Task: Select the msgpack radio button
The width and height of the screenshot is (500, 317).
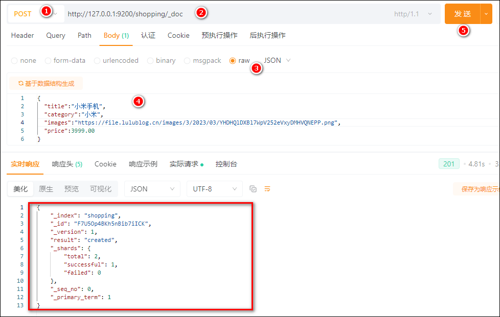Action: click(187, 60)
